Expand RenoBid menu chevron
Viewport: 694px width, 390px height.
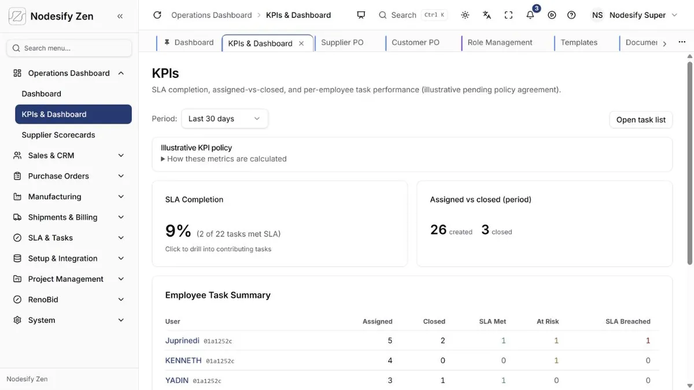click(121, 299)
